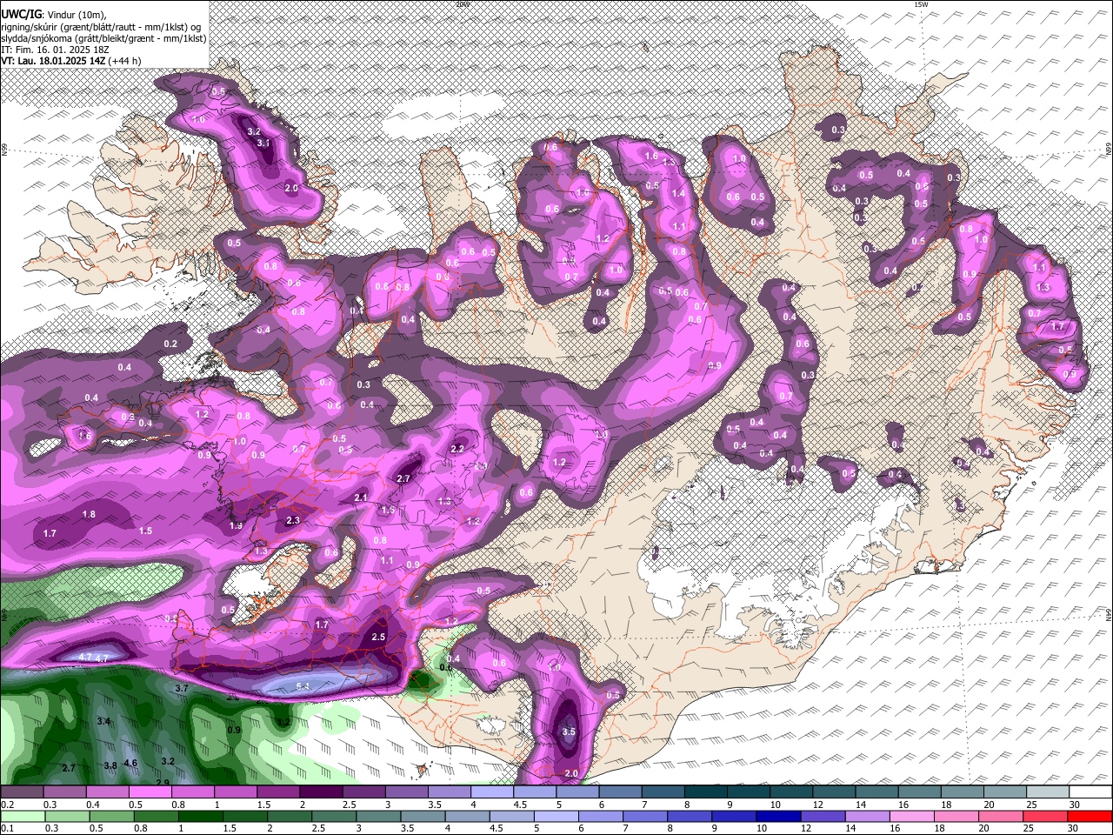Pick the palest green 0.1–0.3 rain legend swatch
Image resolution: width=1113 pixels, height=835 pixels.
click(23, 816)
